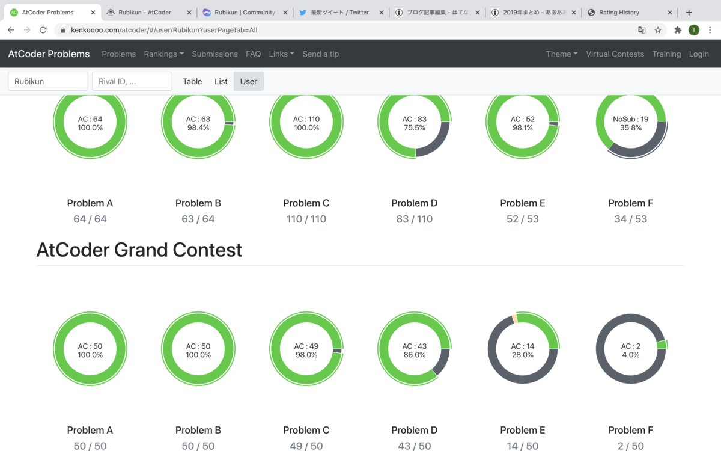The width and height of the screenshot is (721, 451).
Task: Click the AGC Problem F AC : 2 chart
Action: 631,349
